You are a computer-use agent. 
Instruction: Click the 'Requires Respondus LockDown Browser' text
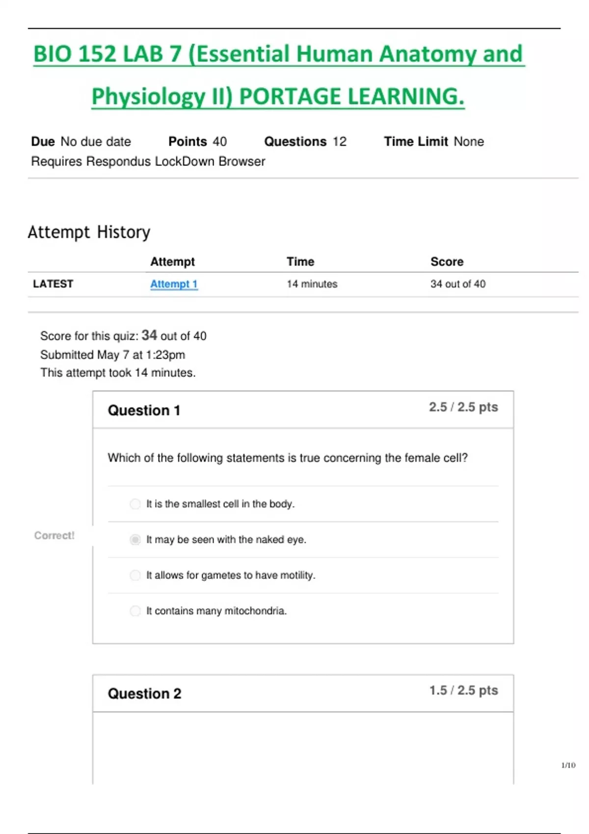(x=148, y=161)
